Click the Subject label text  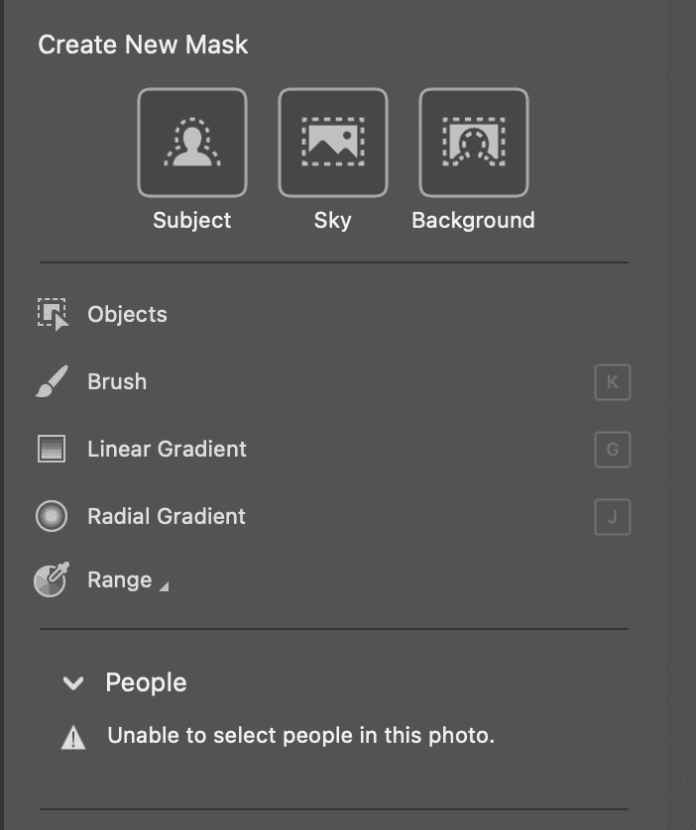coord(191,220)
